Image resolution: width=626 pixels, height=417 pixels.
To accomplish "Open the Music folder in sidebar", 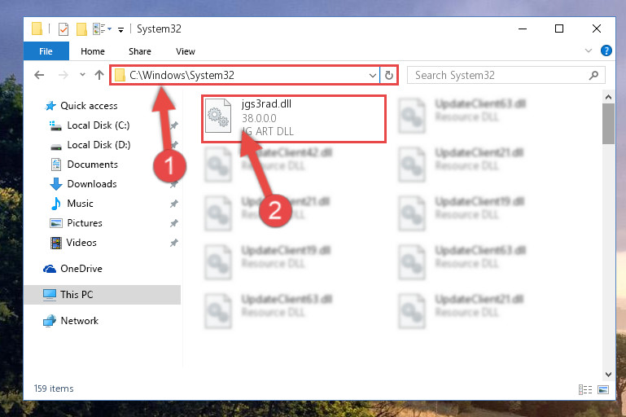I will coord(80,204).
